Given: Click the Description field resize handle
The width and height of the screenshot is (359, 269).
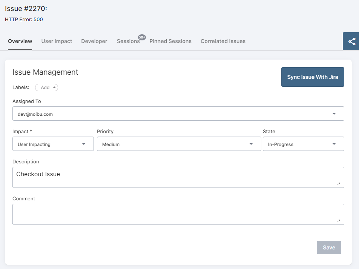Looking at the screenshot, I should coord(339,183).
